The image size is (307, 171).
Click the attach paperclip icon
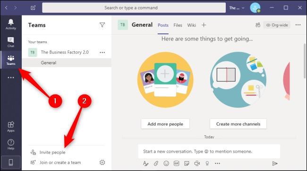(x=156, y=163)
